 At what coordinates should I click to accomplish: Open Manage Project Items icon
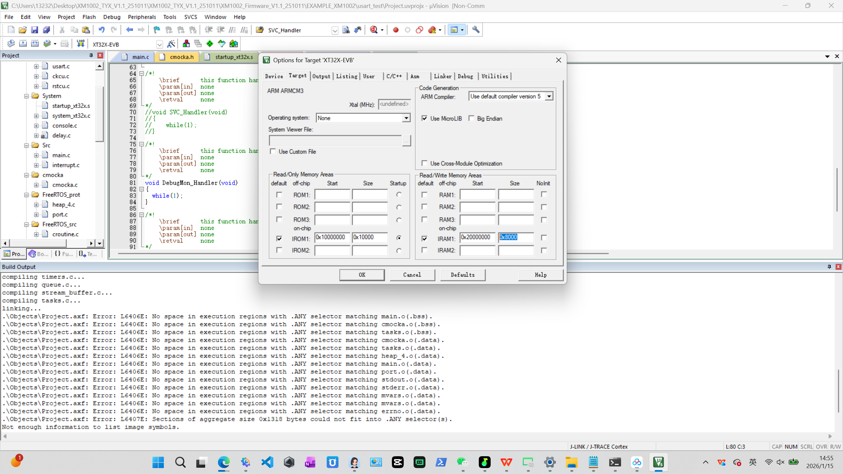186,43
